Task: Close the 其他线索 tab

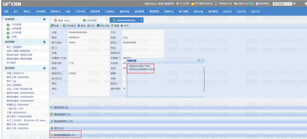Action: (107, 19)
